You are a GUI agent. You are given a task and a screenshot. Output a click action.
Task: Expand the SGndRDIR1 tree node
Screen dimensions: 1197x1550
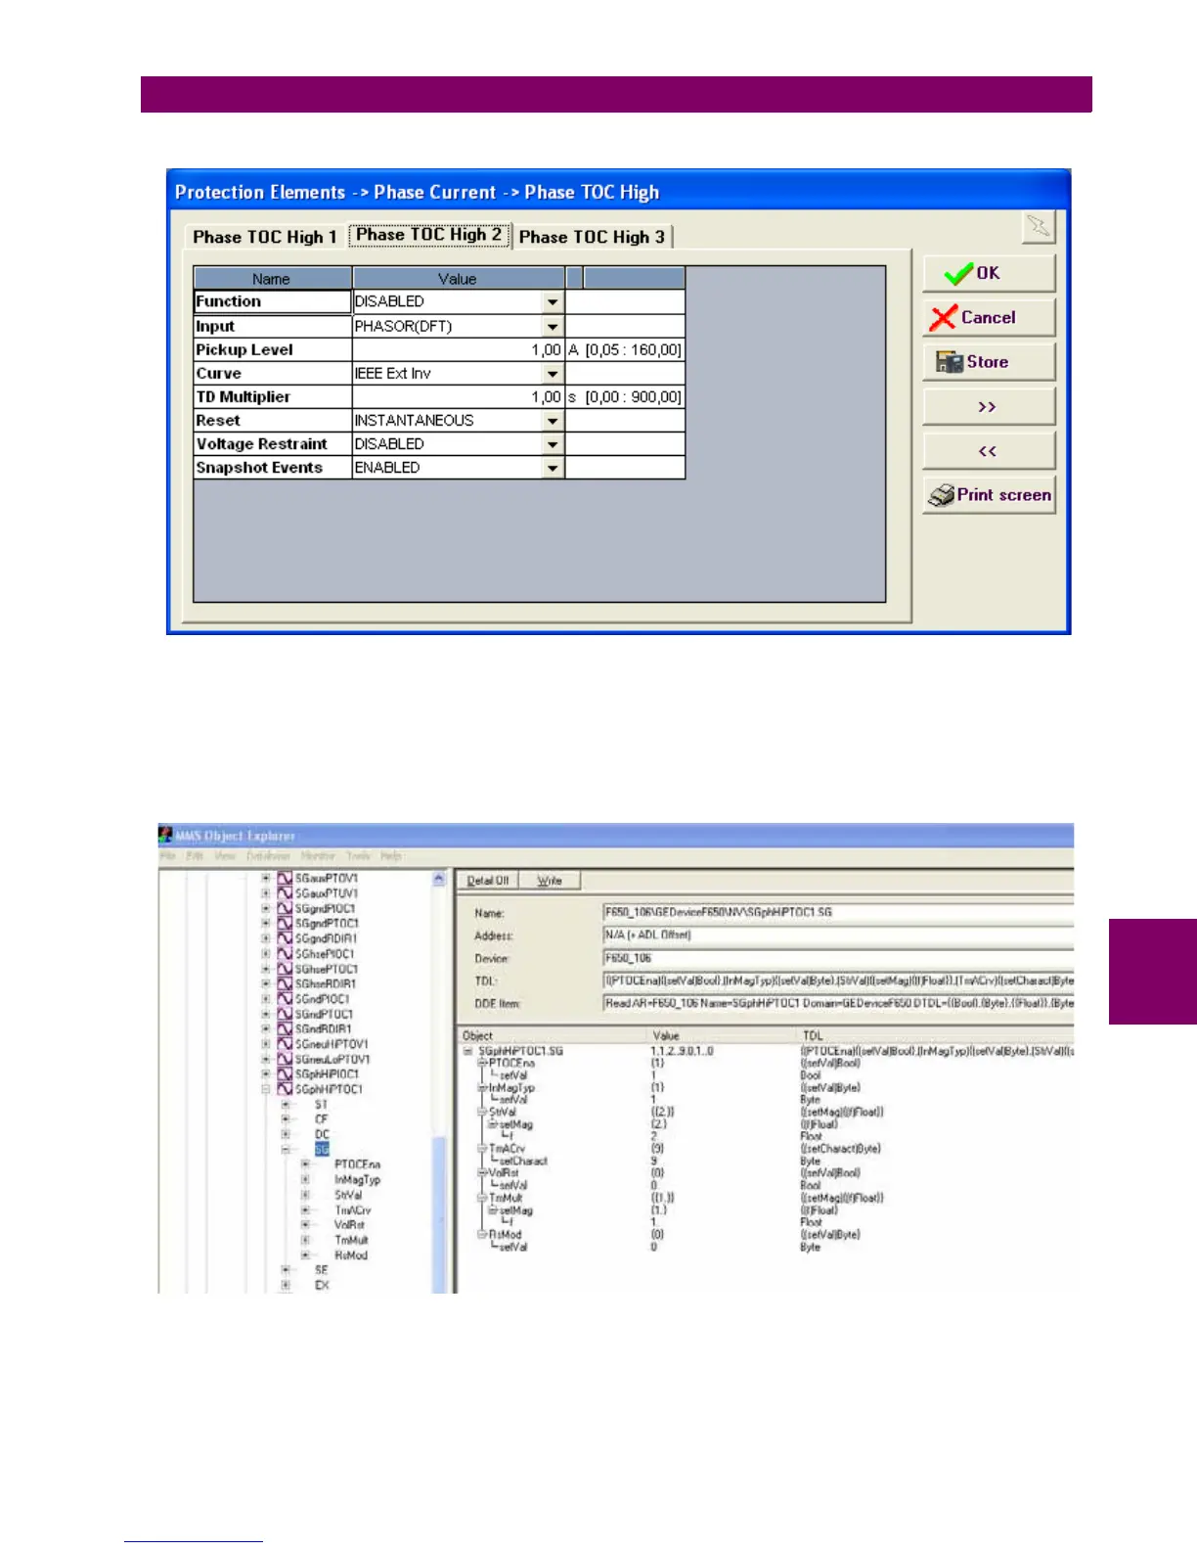265,1029
